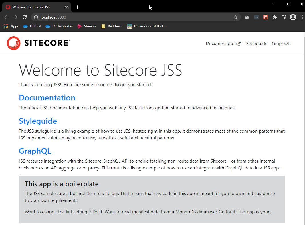Reload the page using the refresh icon
Image resolution: width=305 pixels, height=225 pixels.
coord(25,17)
